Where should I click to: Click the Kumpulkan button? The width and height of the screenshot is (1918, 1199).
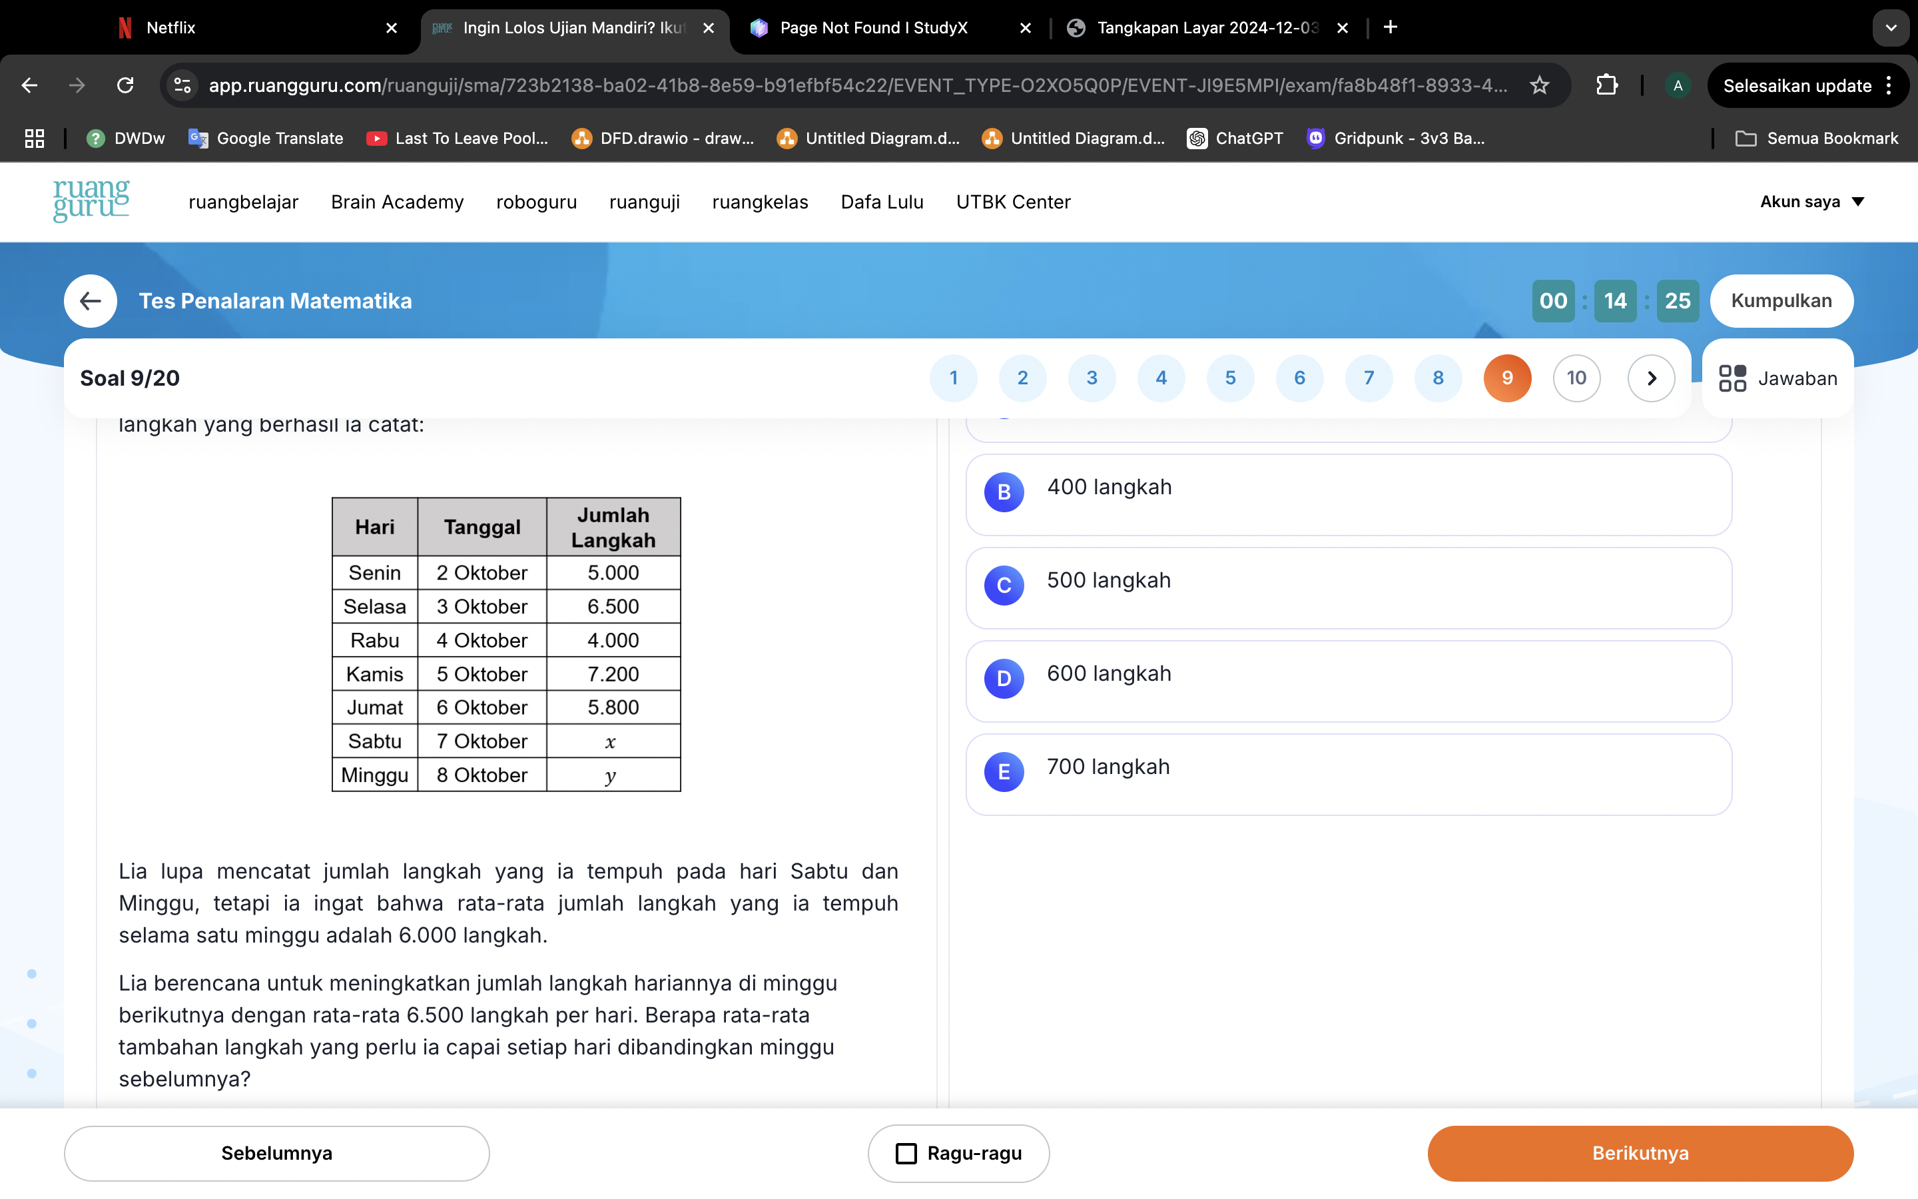click(x=1781, y=300)
